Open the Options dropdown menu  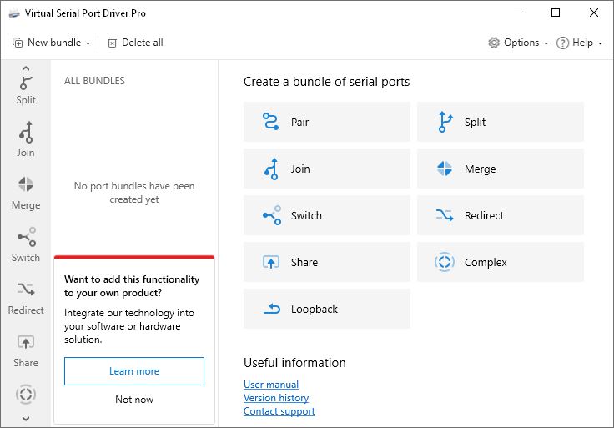click(518, 43)
